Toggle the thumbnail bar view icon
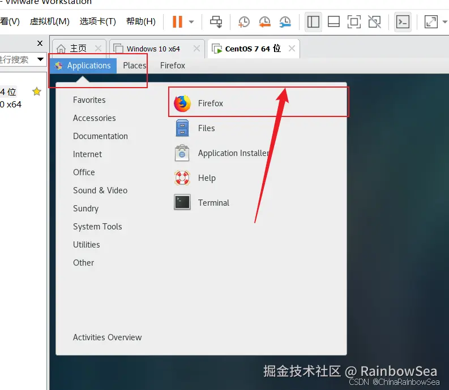449x390 pixels. (x=333, y=21)
